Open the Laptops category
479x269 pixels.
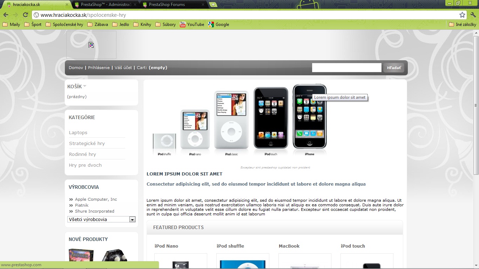pos(78,132)
